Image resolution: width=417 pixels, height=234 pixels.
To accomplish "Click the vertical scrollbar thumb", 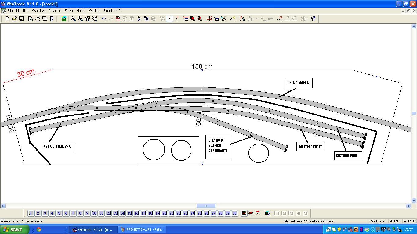I will coord(414,113).
